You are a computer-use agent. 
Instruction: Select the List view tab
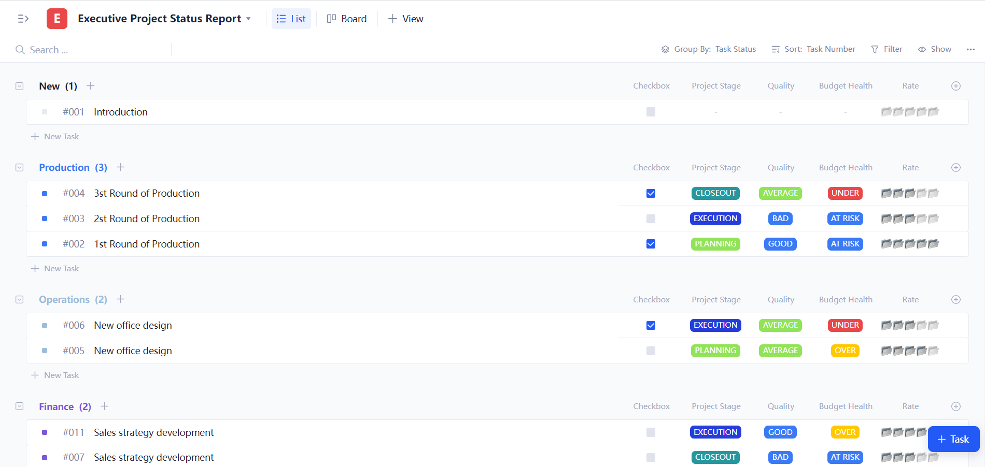pos(291,19)
